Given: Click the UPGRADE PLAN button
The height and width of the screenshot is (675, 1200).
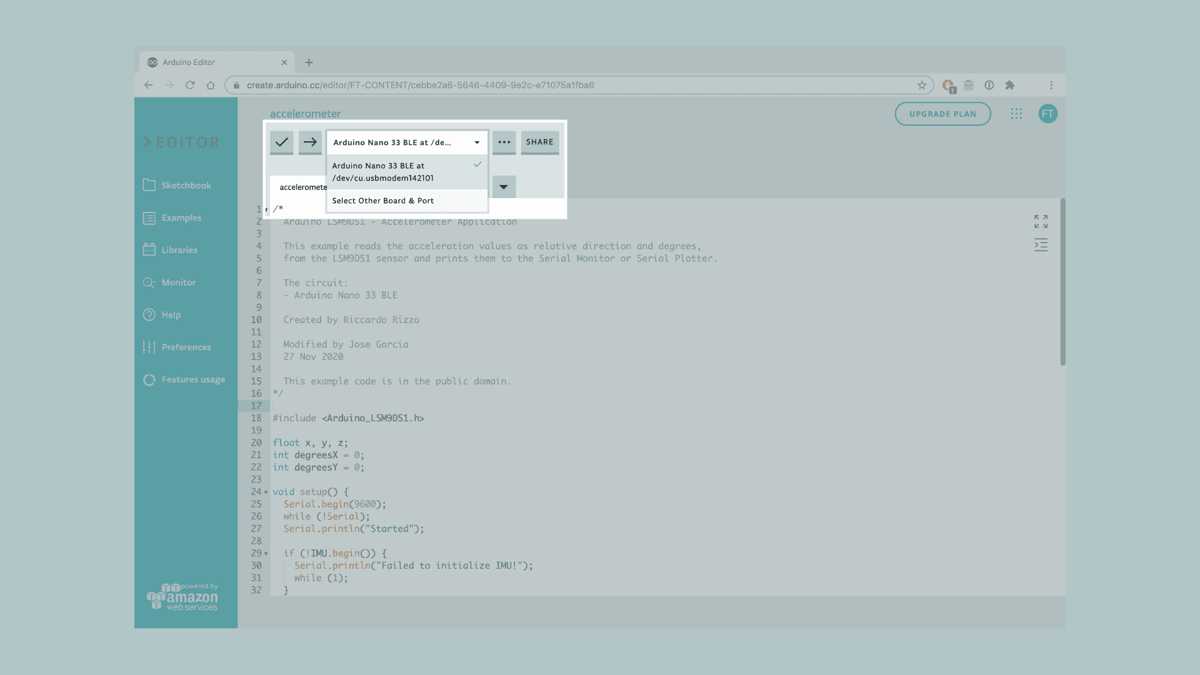Looking at the screenshot, I should click(x=942, y=114).
